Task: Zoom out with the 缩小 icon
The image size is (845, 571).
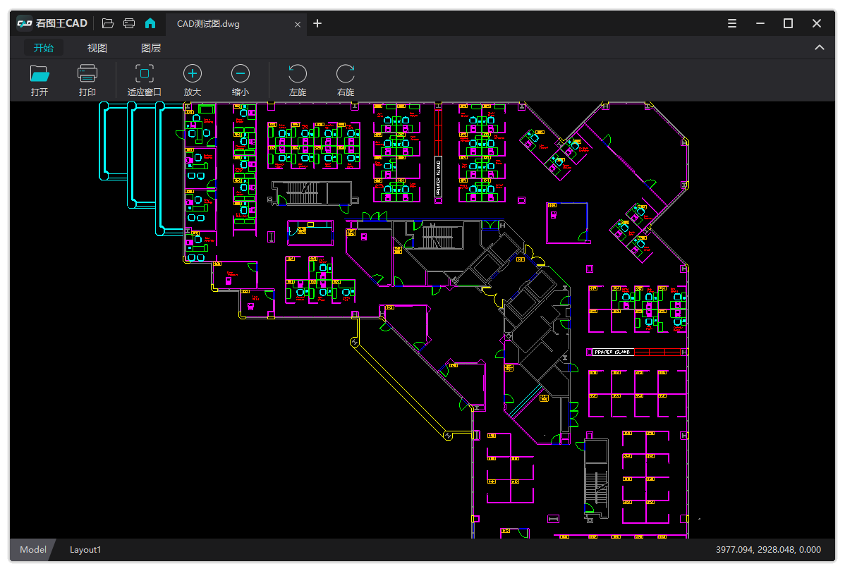Action: click(x=241, y=73)
